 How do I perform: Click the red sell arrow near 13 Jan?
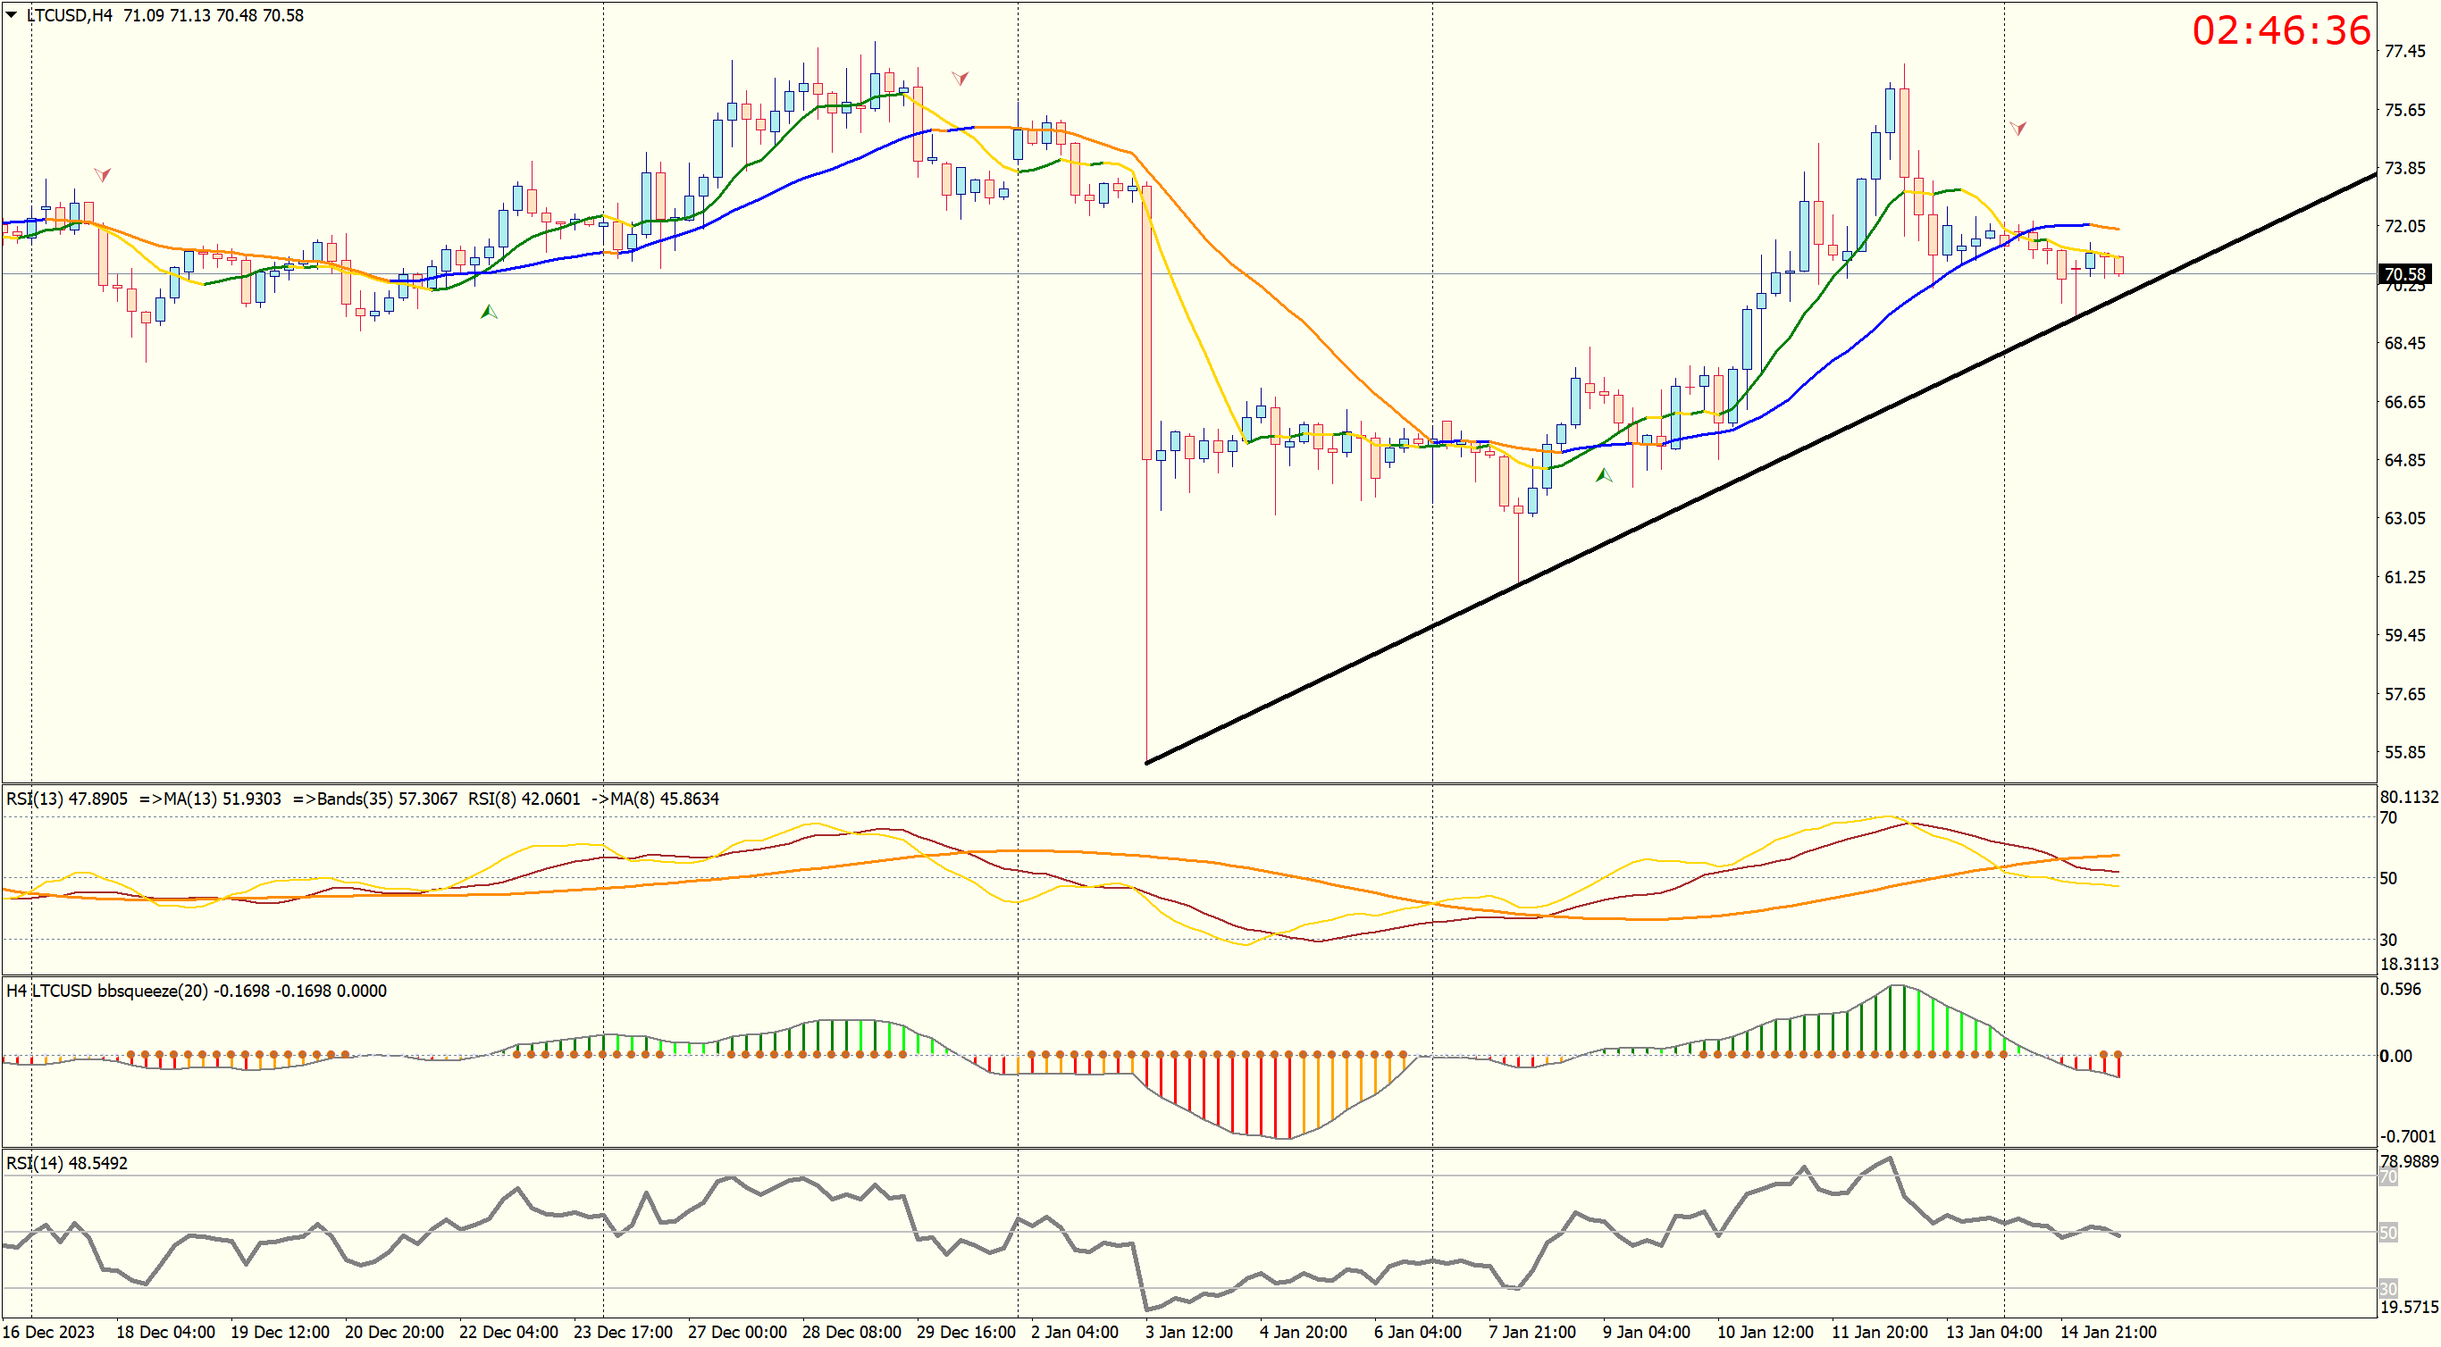(2018, 127)
